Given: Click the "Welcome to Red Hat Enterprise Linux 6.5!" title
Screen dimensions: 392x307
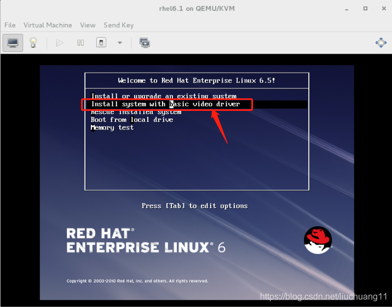Looking at the screenshot, I should 197,80.
